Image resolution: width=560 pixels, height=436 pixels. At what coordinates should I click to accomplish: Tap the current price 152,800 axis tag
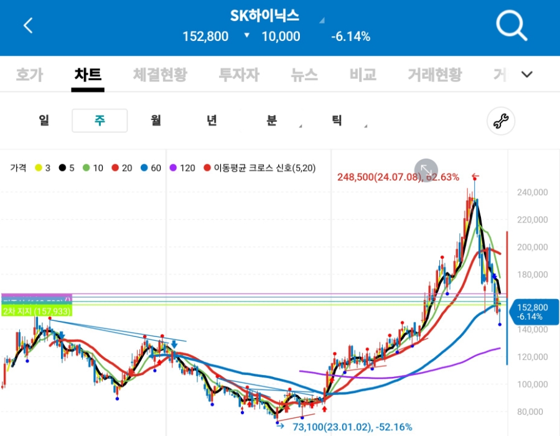coord(534,312)
